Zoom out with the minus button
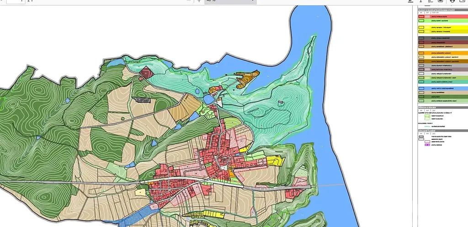The width and height of the screenshot is (468, 227). coord(188,1)
